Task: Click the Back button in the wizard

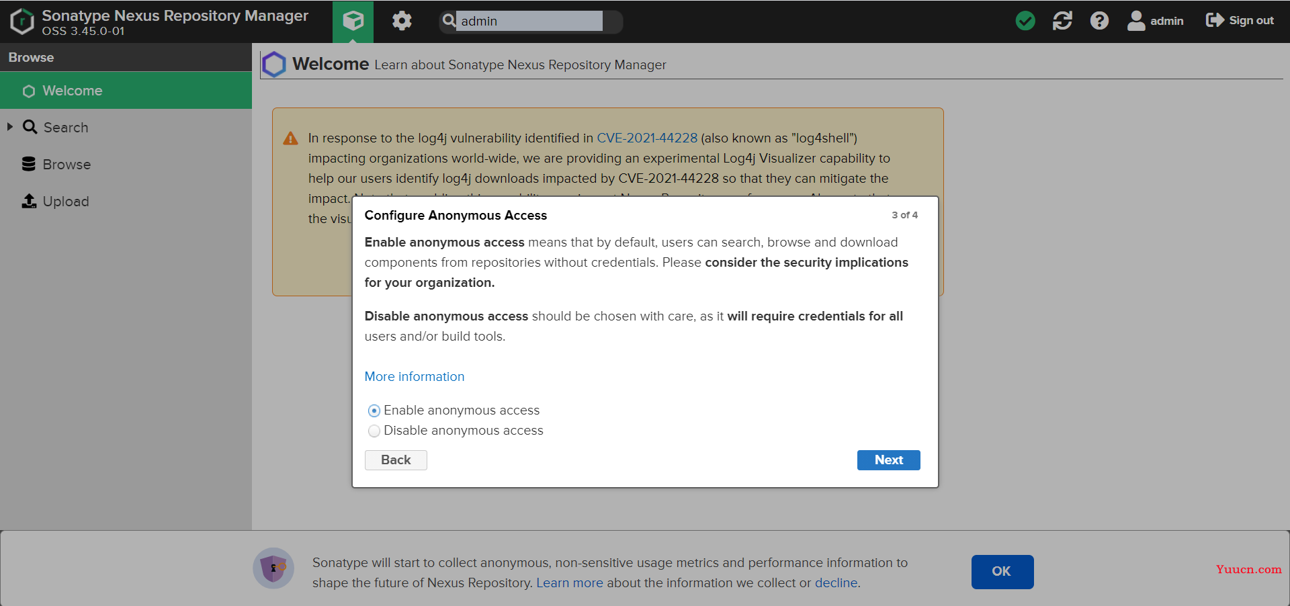Action: click(x=396, y=460)
